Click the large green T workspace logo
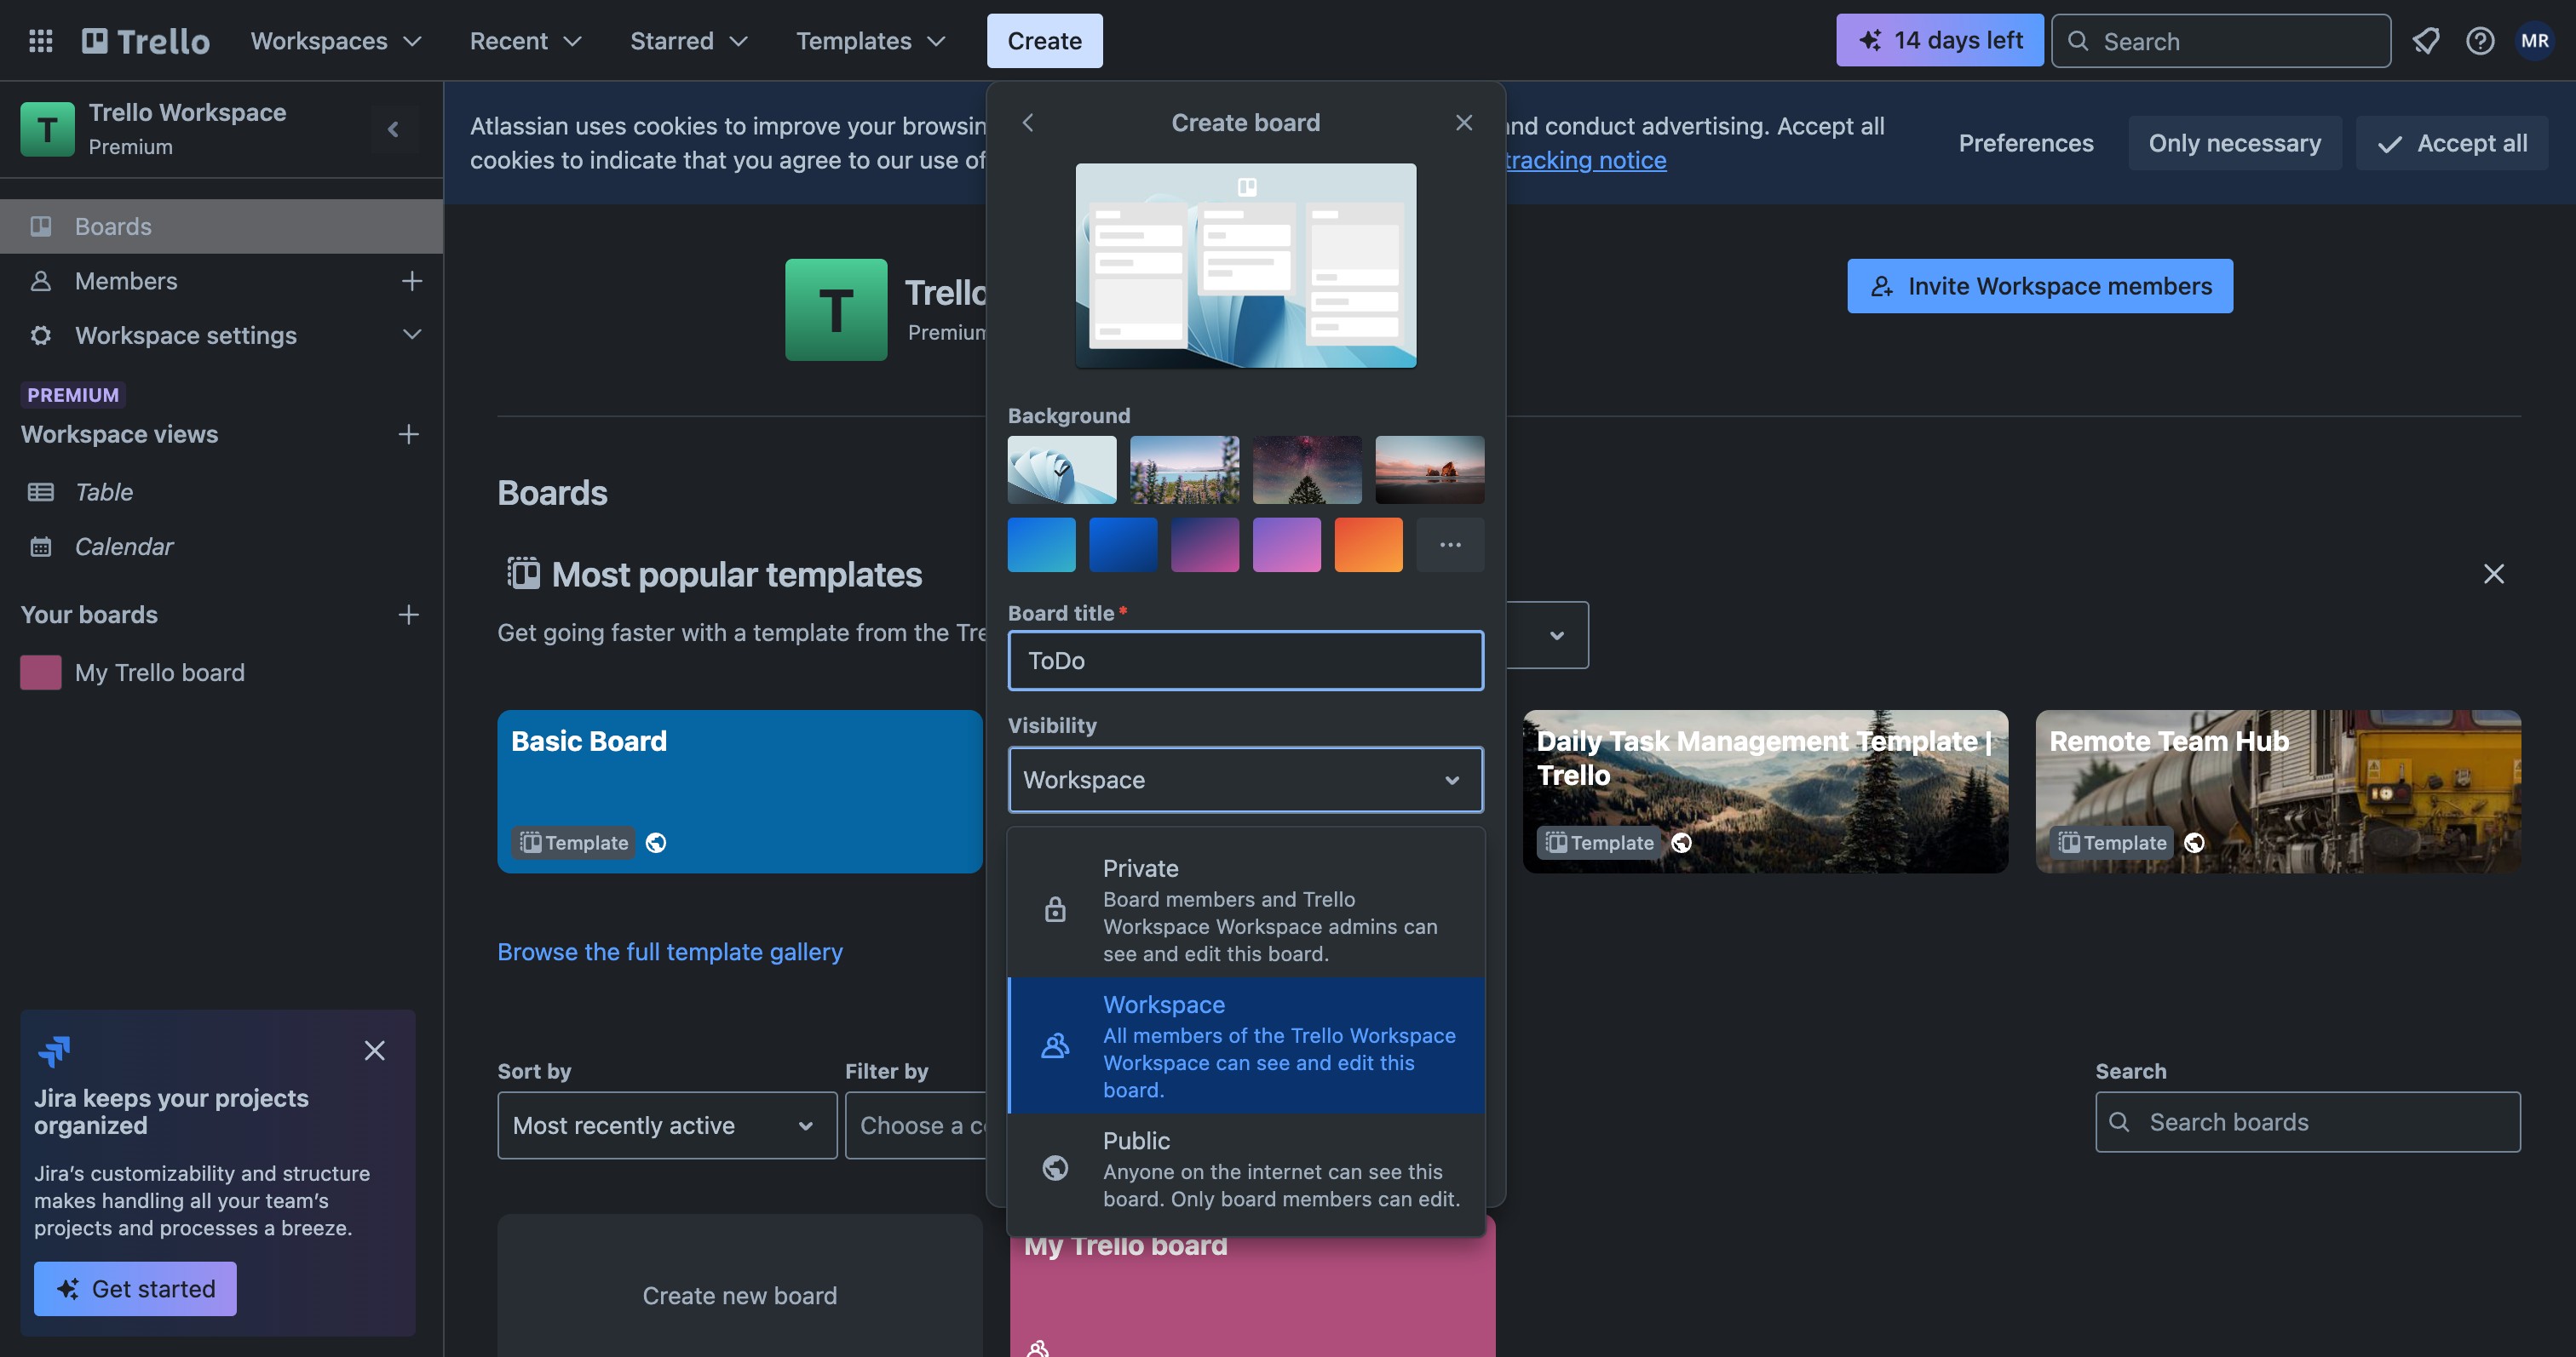Screen dimensions: 2576x1357 pos(836,310)
